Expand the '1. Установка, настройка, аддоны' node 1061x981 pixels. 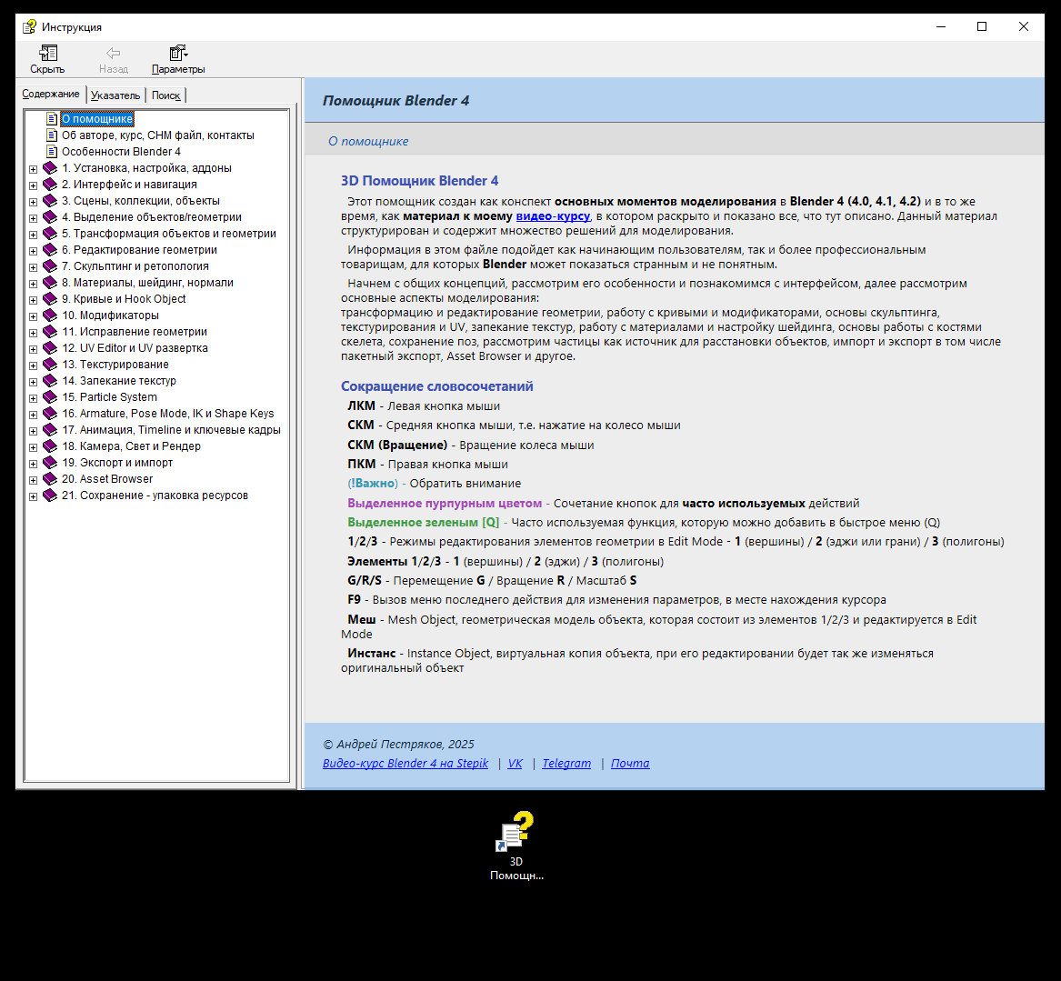33,169
